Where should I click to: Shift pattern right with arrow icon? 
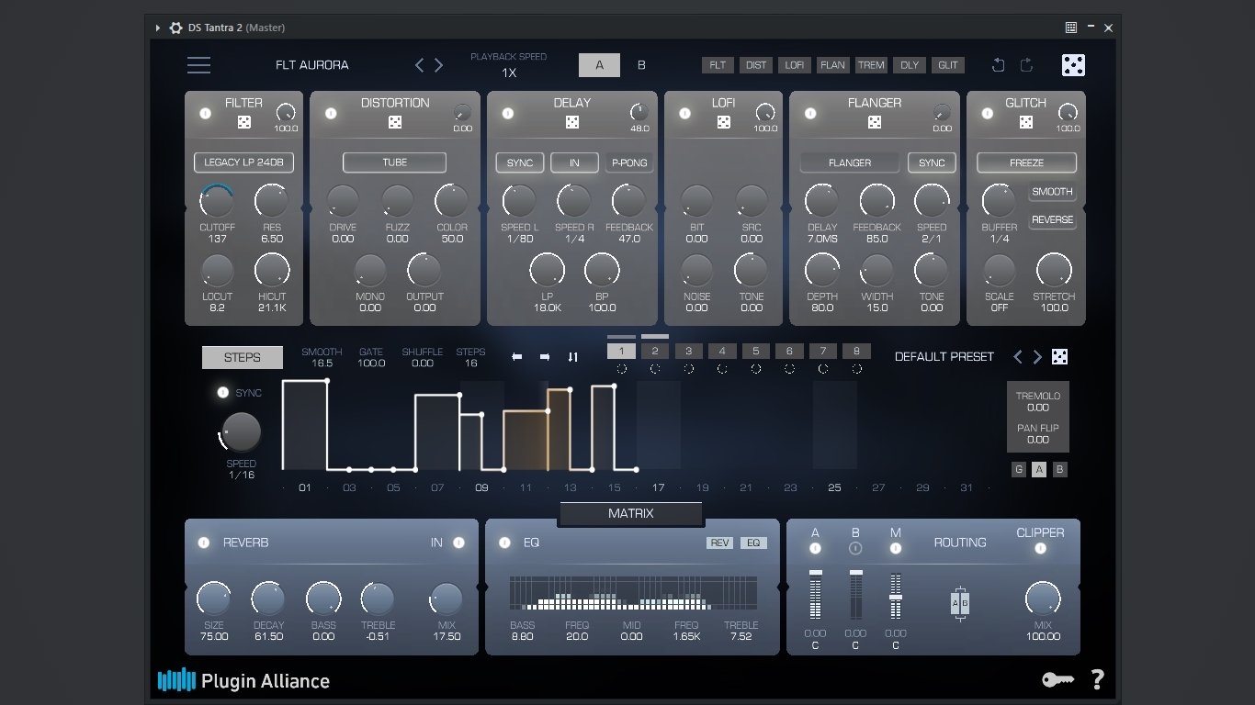coord(545,357)
